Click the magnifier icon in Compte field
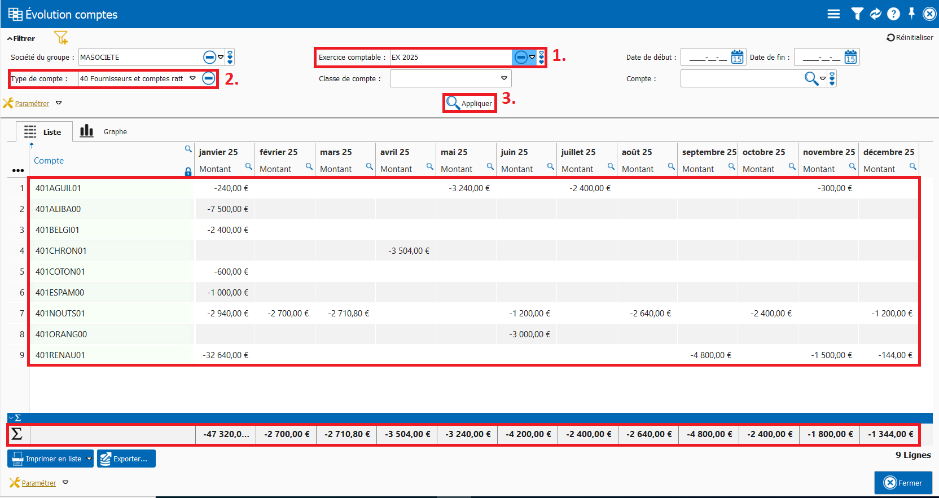Viewport: 939px width, 498px height. [x=811, y=78]
